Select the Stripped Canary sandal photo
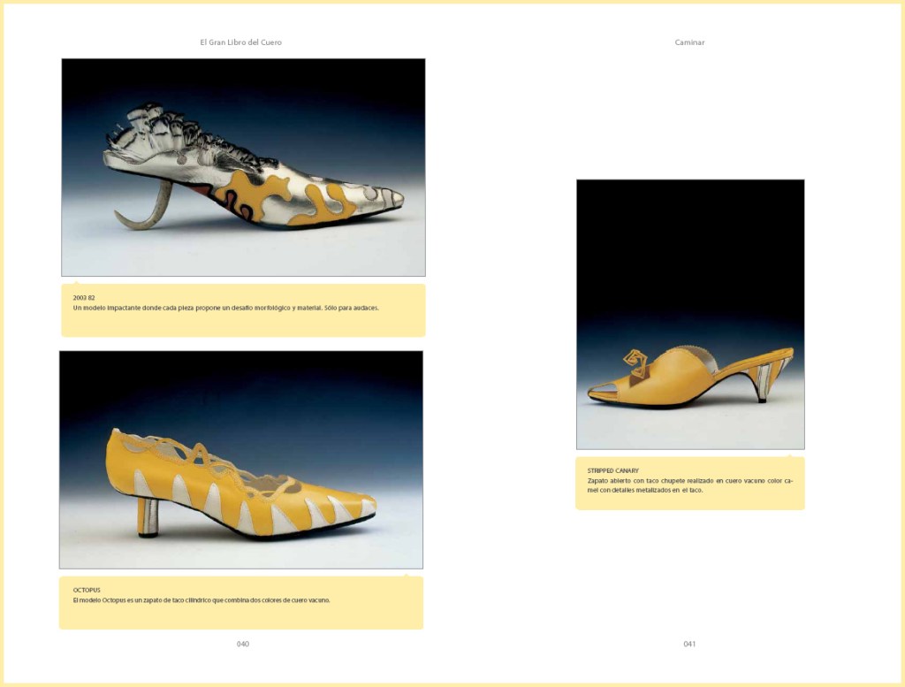This screenshot has width=905, height=687. click(x=690, y=314)
